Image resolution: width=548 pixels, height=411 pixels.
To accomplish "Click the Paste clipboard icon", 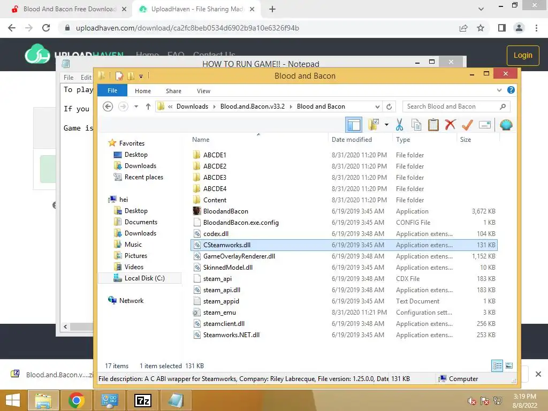I will tap(433, 125).
